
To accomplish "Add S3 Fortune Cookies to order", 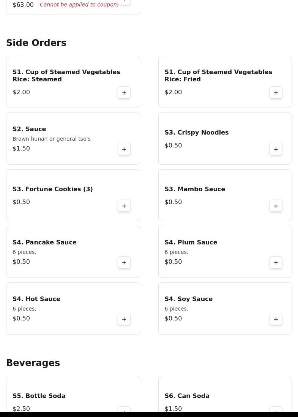I will click(x=124, y=206).
